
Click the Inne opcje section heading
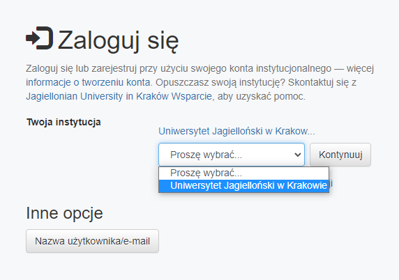[x=64, y=213]
